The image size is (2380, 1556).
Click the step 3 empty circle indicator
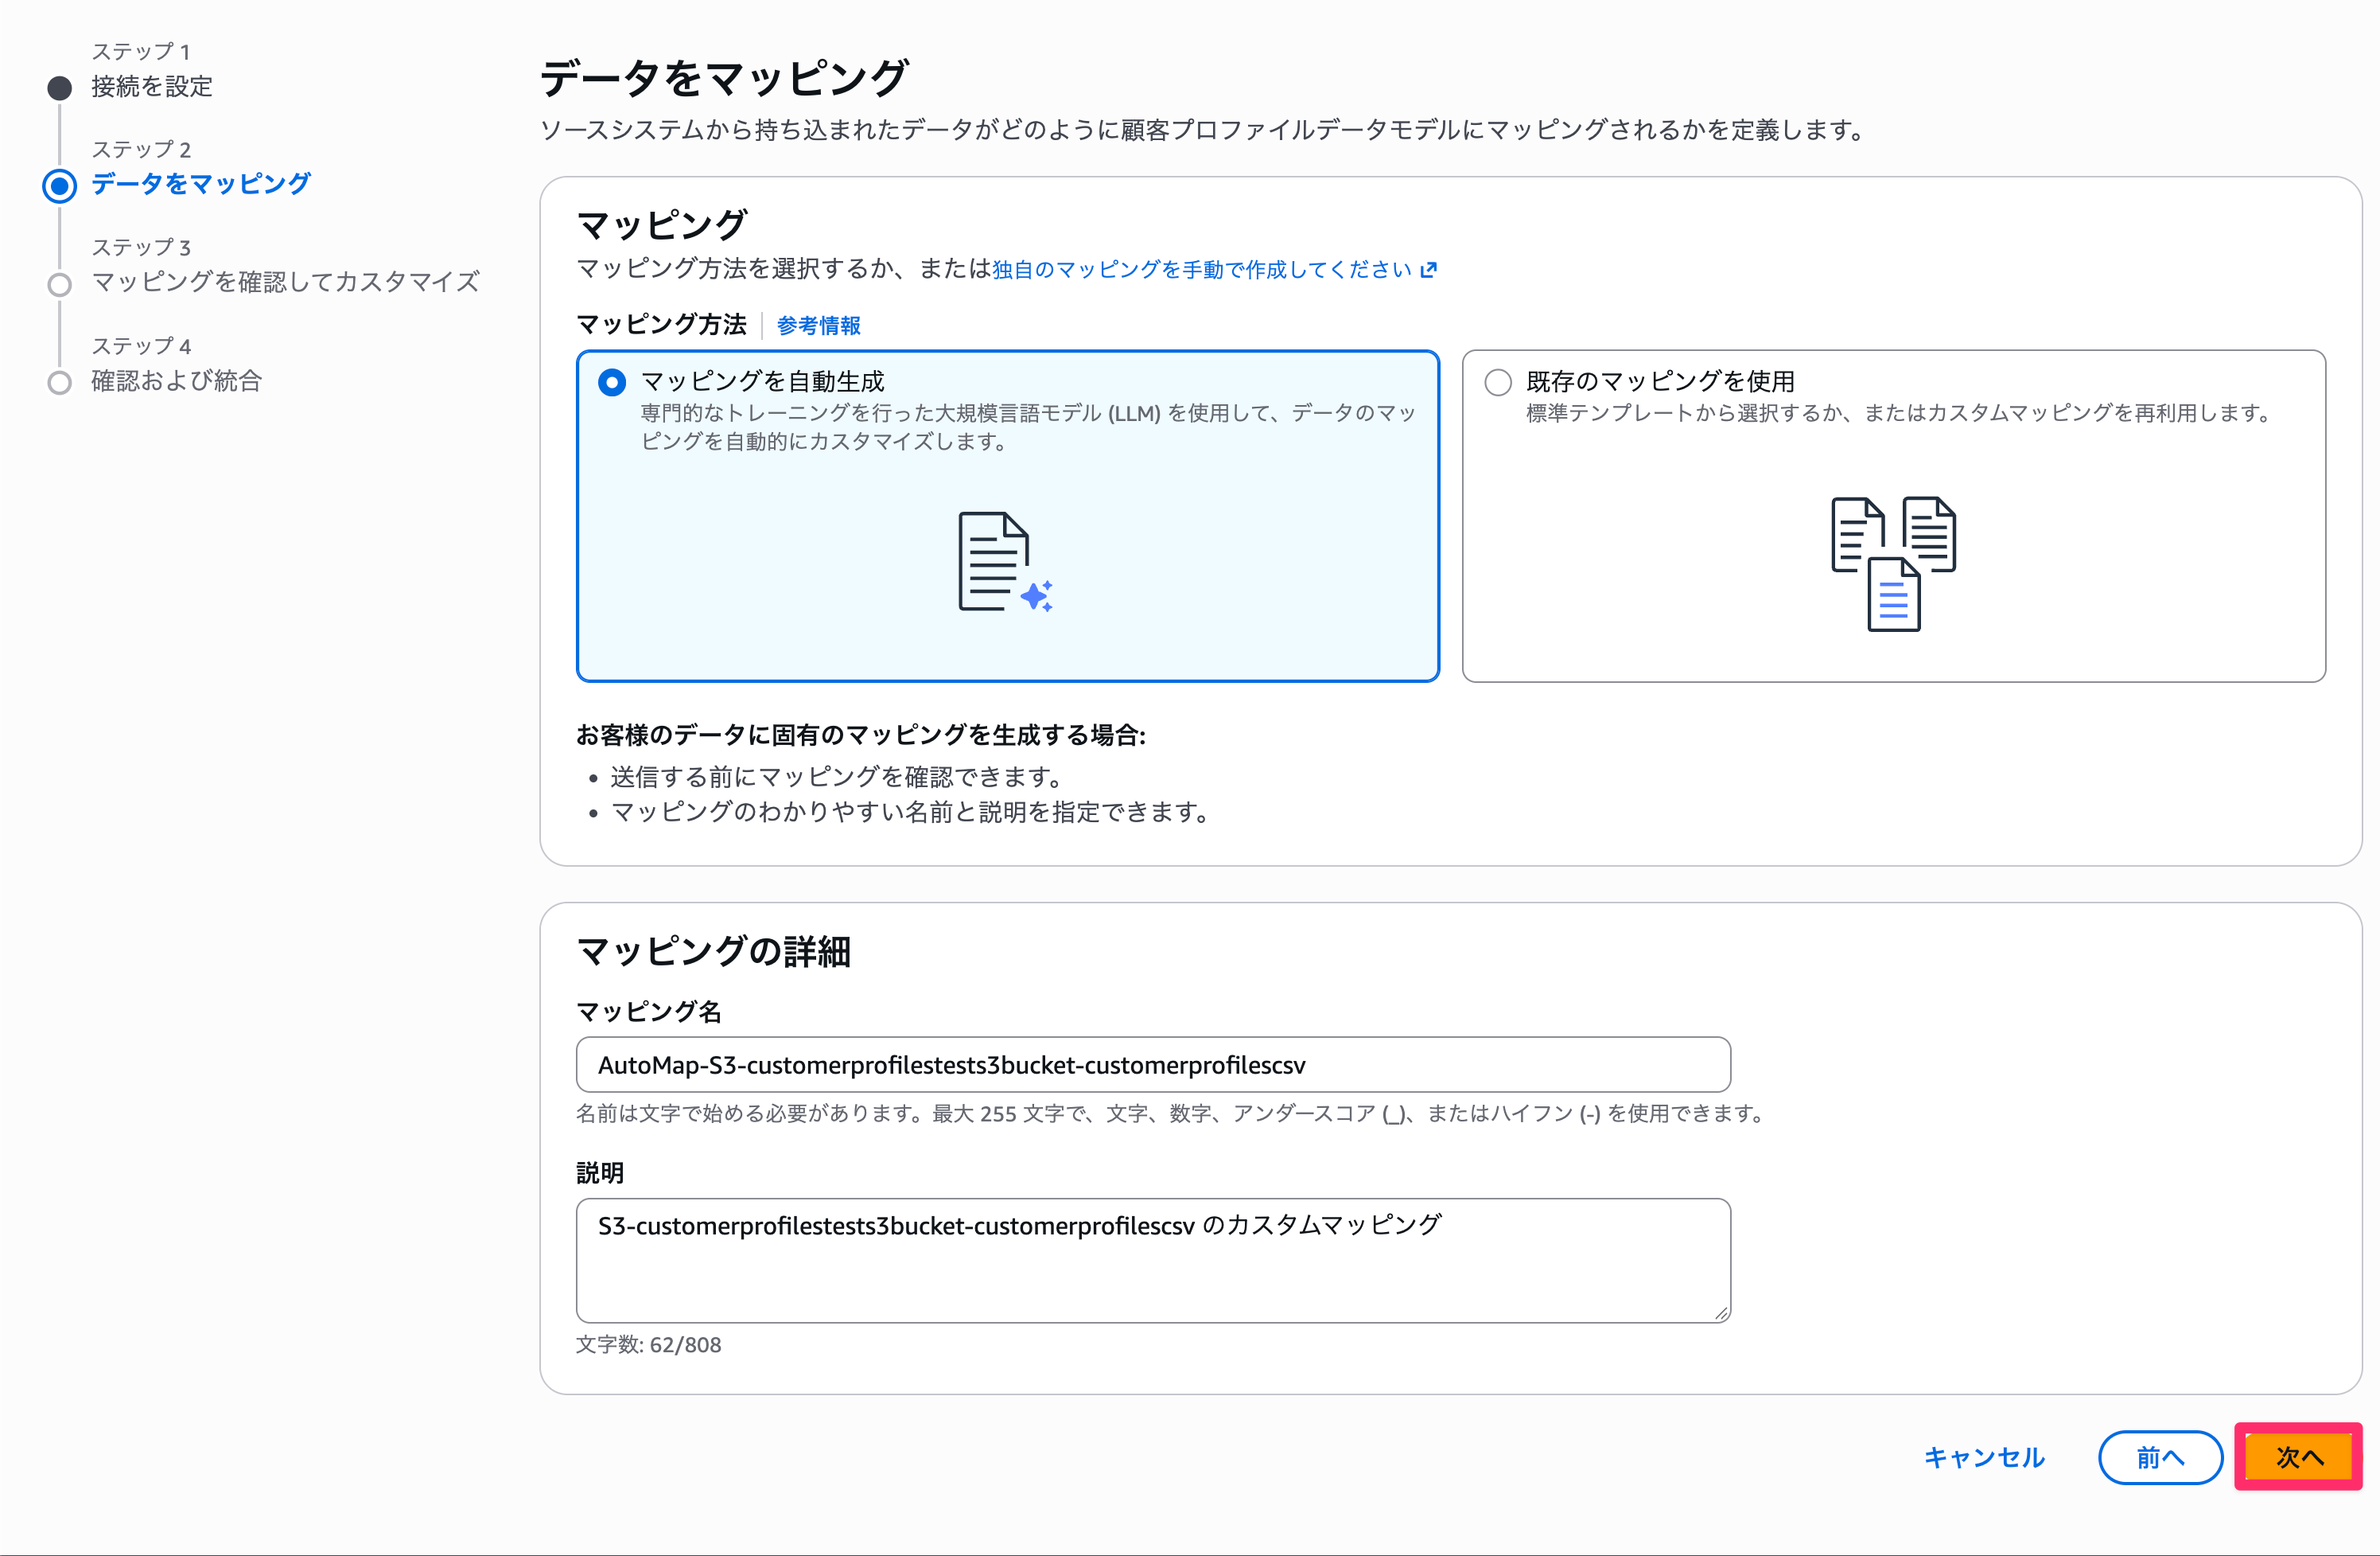click(60, 285)
